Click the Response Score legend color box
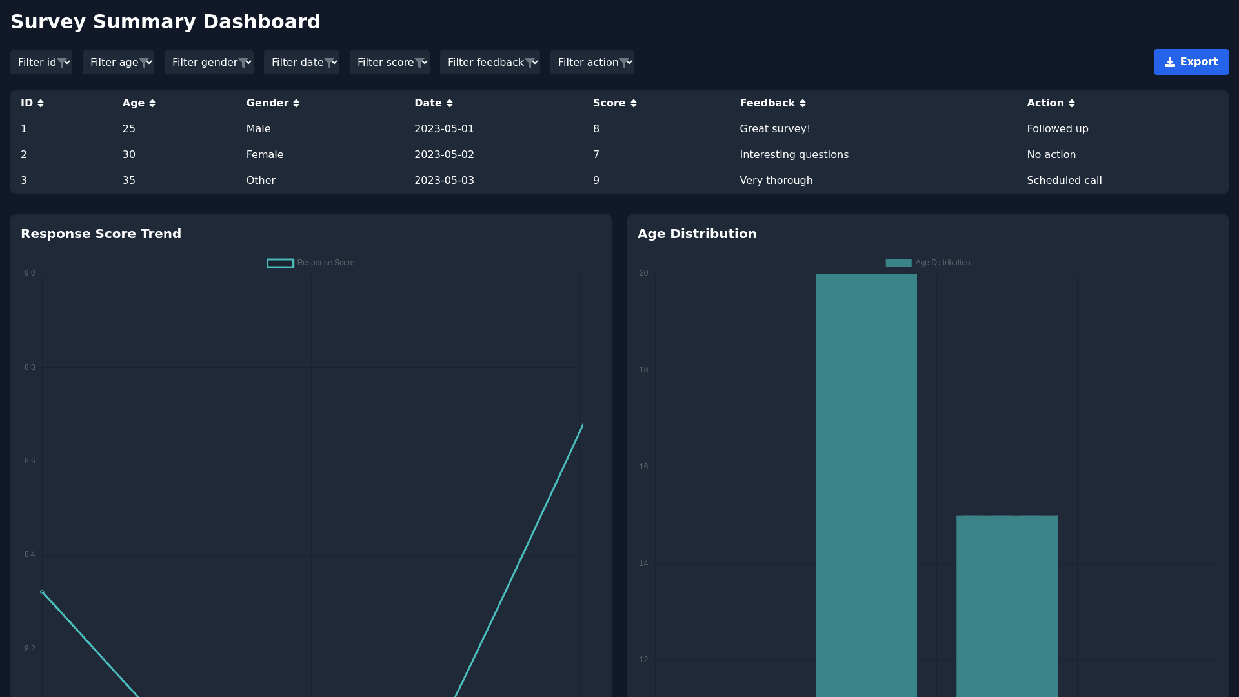1239x697 pixels. click(x=280, y=263)
